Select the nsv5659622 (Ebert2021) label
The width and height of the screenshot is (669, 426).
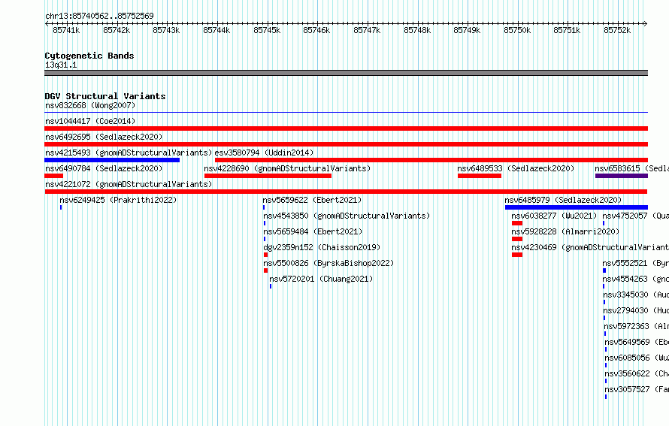312,200
